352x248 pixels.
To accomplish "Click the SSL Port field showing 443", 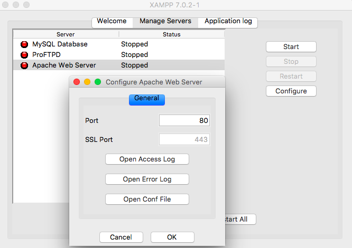I will click(184, 140).
